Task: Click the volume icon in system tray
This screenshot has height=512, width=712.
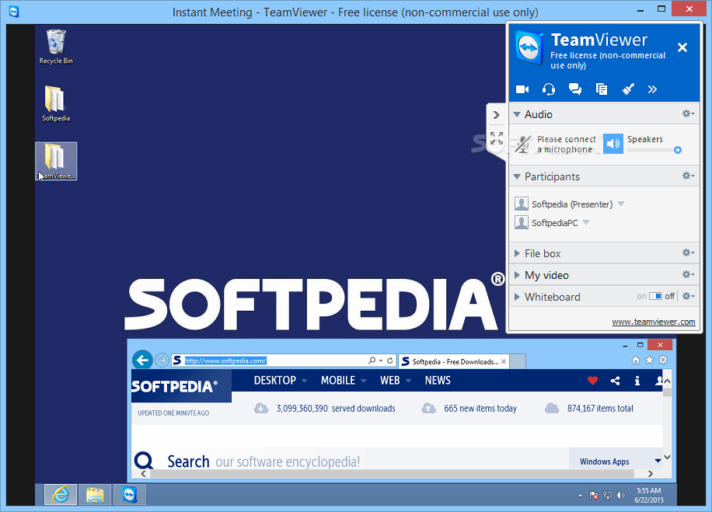Action: pos(621,495)
